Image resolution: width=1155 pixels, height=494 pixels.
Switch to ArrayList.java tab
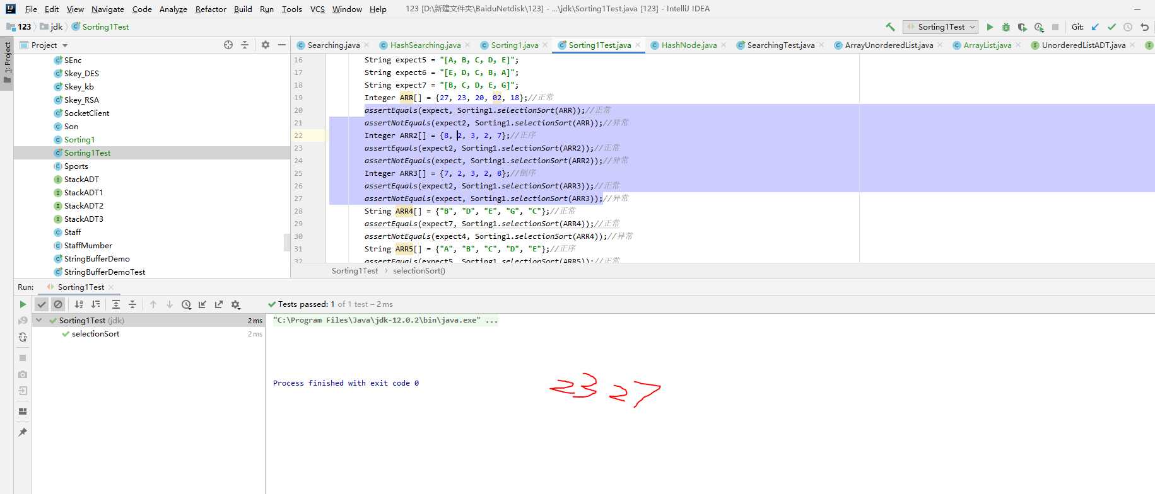[987, 45]
